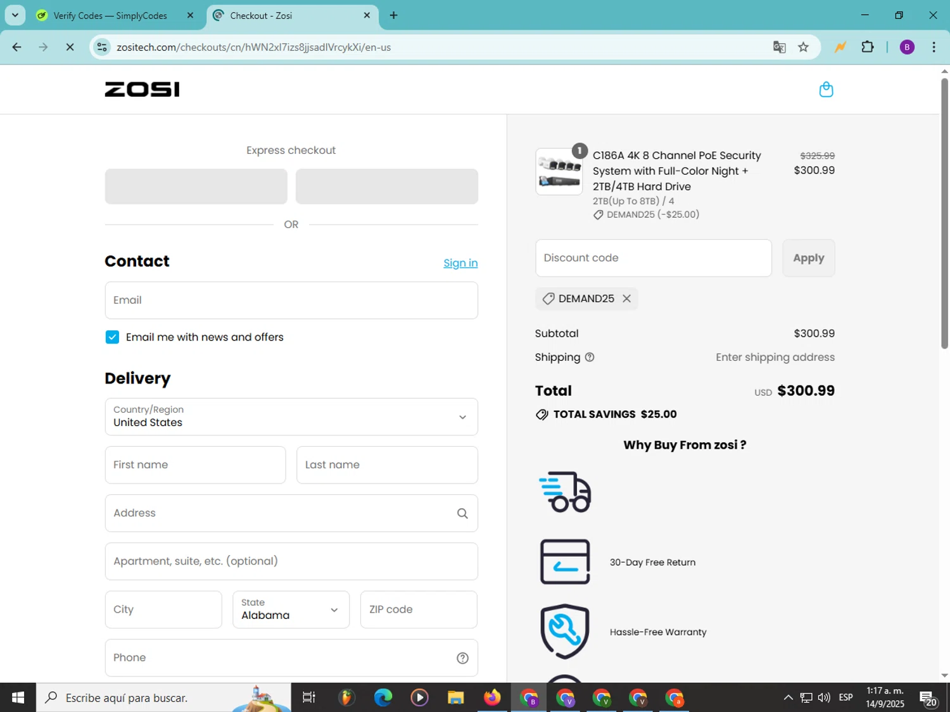Remove the DEMAND25 discount code
The image size is (950, 712).
[626, 299]
